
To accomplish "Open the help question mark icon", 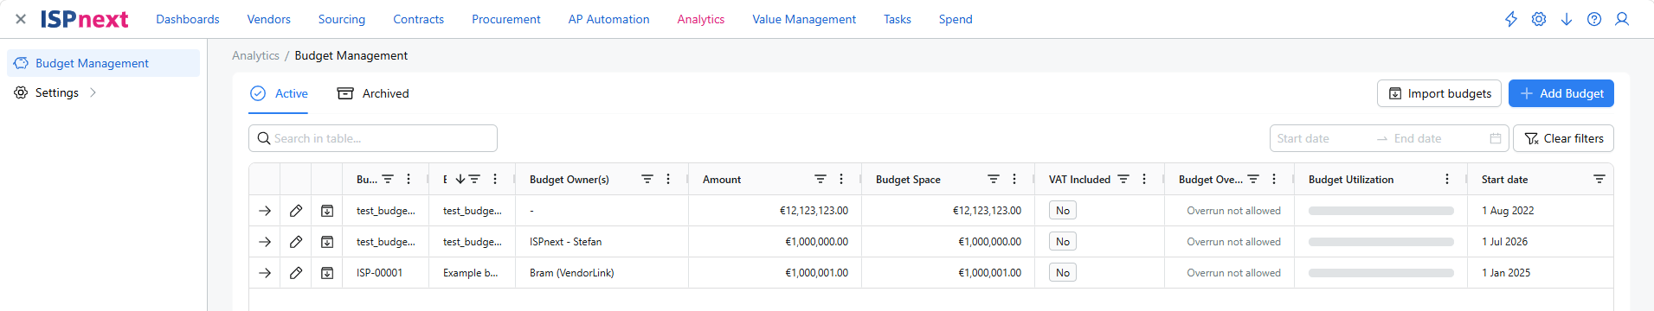I will [1594, 19].
